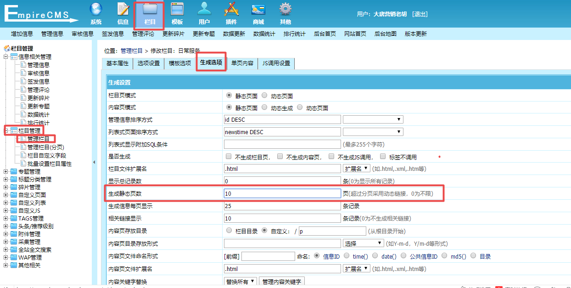Click the 生成静态页数 input field
The image size is (571, 288).
(282, 193)
